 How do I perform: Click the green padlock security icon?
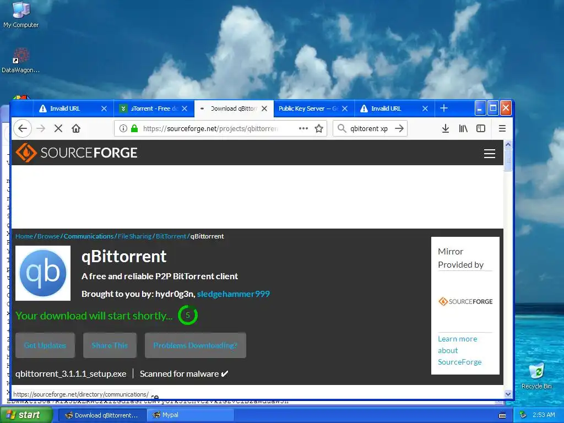click(x=134, y=128)
